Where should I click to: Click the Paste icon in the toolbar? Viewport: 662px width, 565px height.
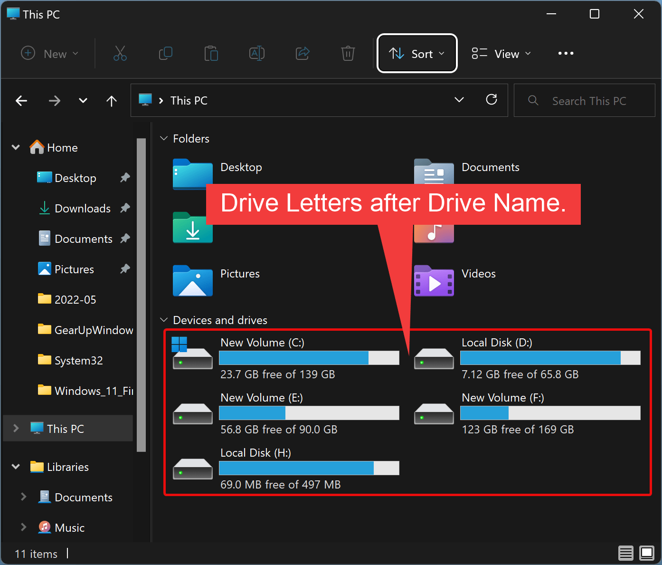(211, 53)
